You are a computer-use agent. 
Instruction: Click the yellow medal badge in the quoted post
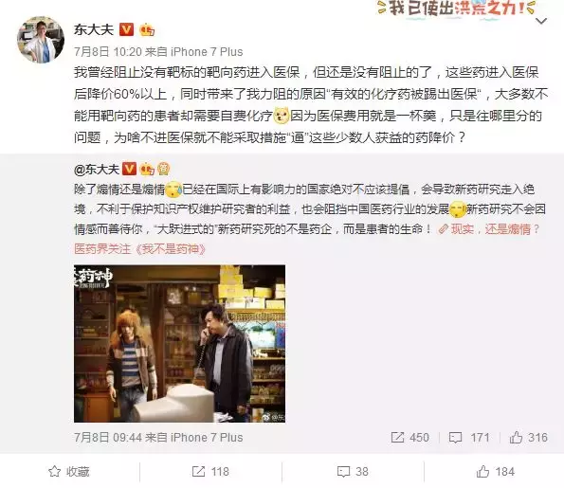(163, 169)
